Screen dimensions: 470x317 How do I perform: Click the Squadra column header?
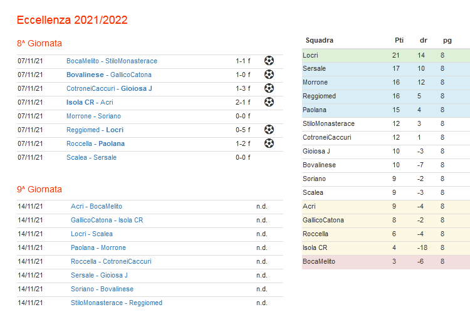point(319,40)
